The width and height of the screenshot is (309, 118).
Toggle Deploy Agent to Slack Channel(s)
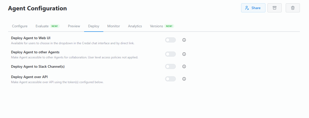170,66
